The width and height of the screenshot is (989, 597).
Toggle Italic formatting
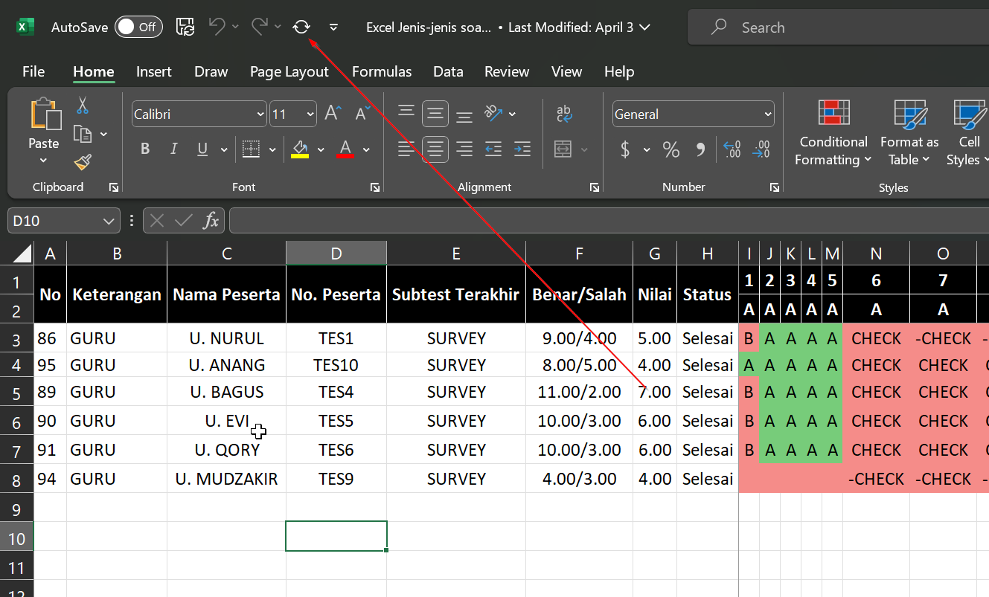coord(173,149)
